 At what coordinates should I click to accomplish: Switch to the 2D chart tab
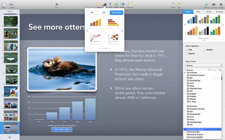pyautogui.click(x=92, y=13)
